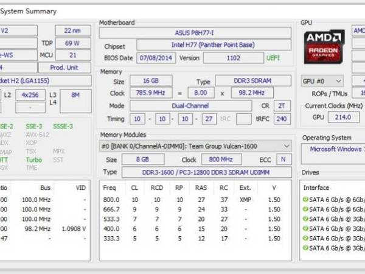Click the first SATA drive green status icon
The width and height of the screenshot is (365, 274).
305,199
